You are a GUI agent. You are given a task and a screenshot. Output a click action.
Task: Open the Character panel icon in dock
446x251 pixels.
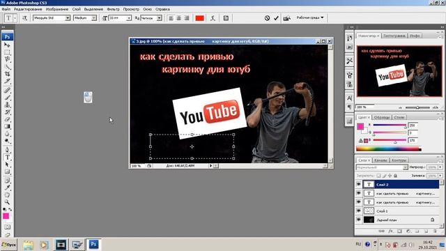[x=350, y=98]
